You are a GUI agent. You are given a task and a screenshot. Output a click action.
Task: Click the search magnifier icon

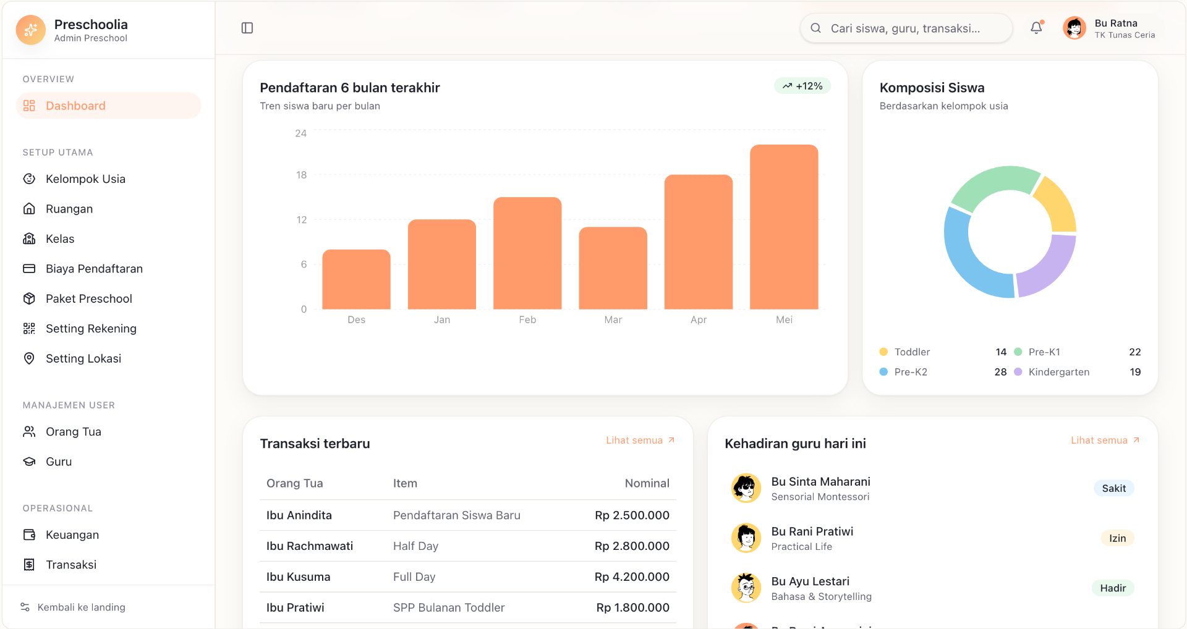(x=815, y=28)
